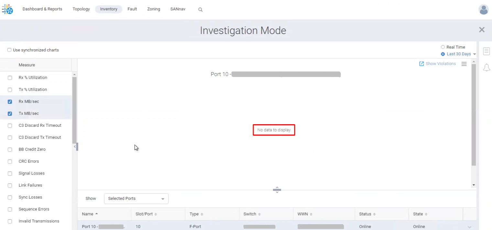
Task: Click the SANnav logo icon
Action: pos(7,9)
